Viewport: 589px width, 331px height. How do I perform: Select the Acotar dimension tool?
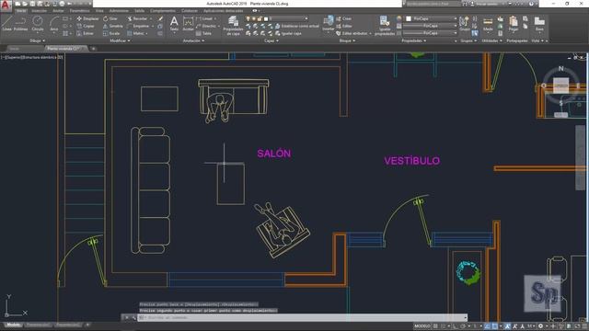(188, 23)
